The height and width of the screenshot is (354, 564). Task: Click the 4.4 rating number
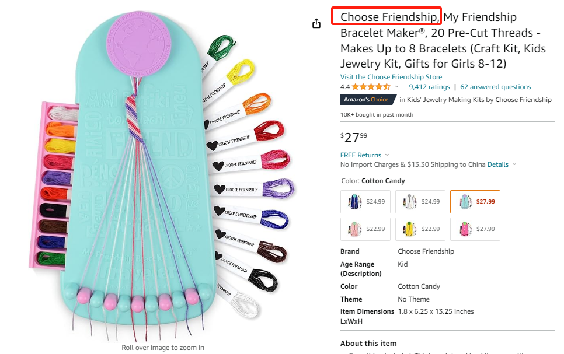click(345, 87)
